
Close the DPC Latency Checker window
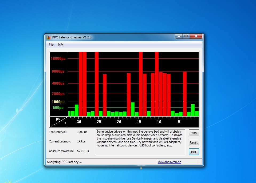coord(196,36)
